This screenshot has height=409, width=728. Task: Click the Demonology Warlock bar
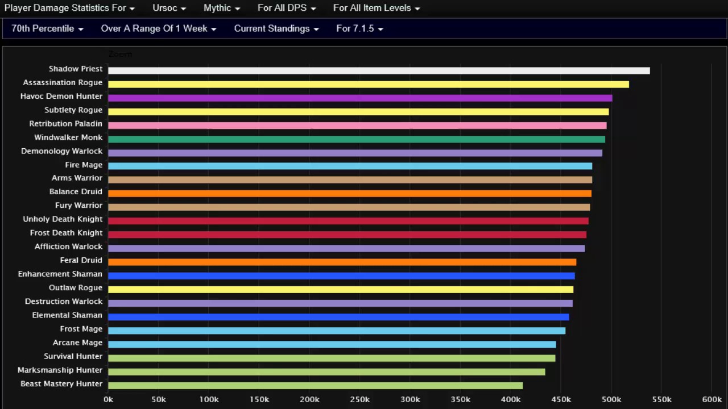(355, 153)
